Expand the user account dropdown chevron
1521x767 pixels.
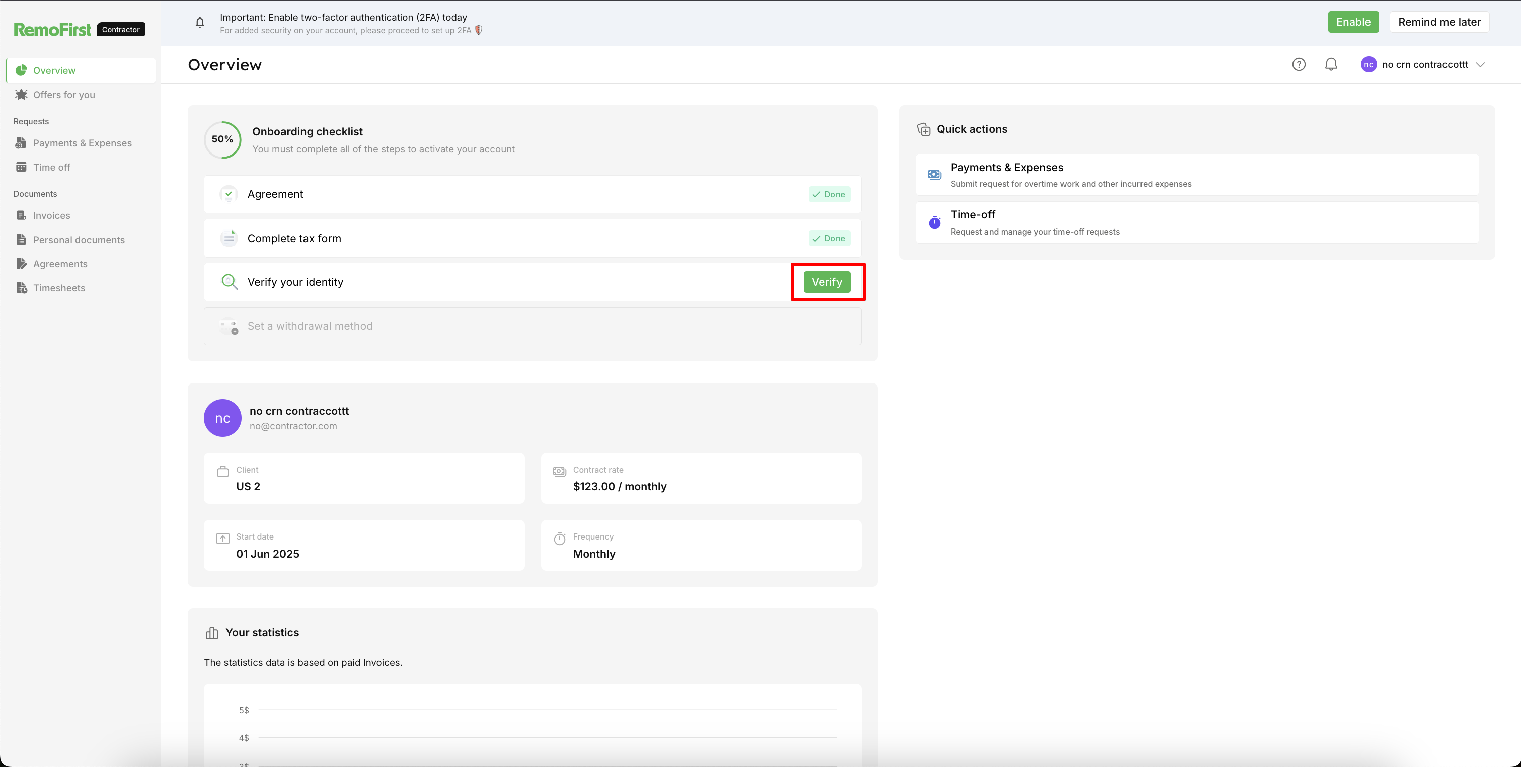[x=1480, y=65]
